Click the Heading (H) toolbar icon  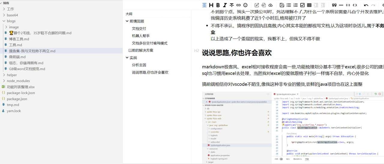[x=211, y=5]
